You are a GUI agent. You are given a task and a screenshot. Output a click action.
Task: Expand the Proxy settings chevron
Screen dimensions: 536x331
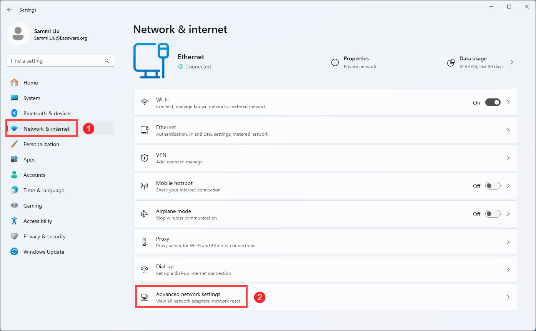[x=508, y=242]
